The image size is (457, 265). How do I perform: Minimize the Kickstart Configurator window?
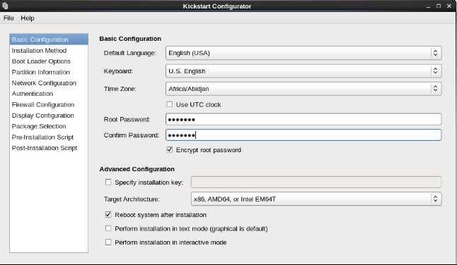pos(428,6)
